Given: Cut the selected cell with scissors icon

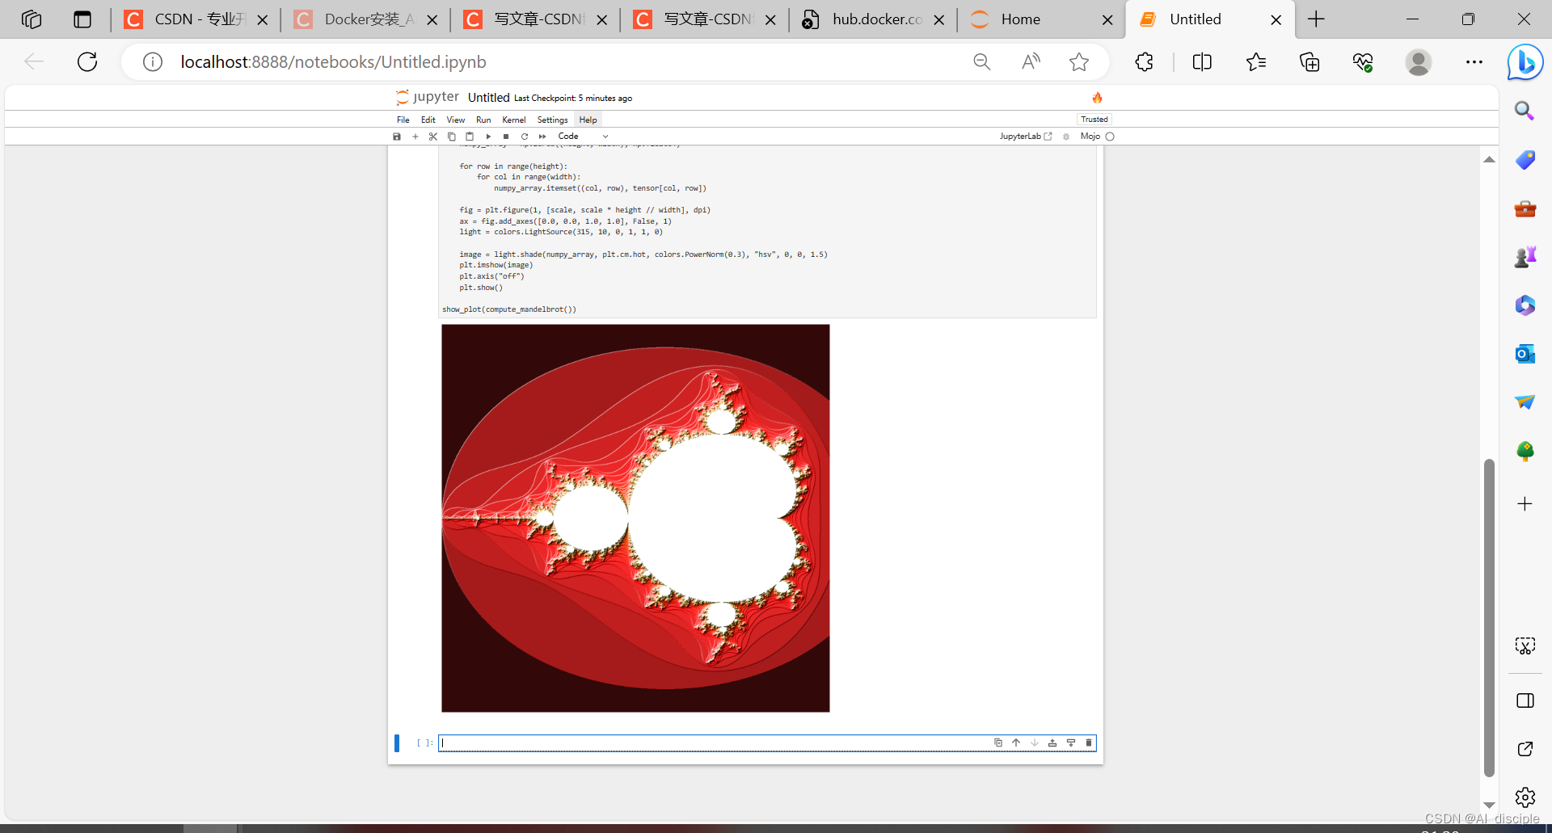Looking at the screenshot, I should 433,137.
